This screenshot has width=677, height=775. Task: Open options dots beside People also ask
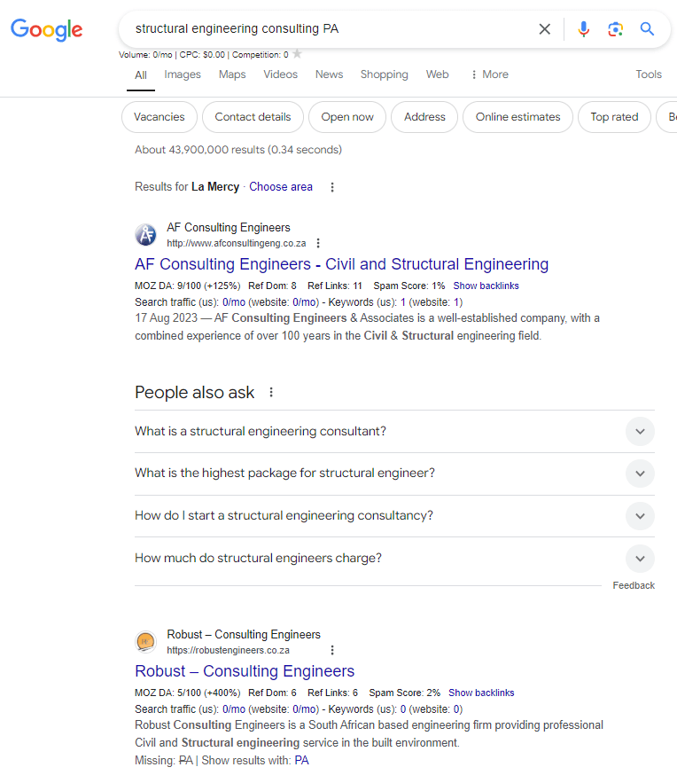pyautogui.click(x=271, y=393)
